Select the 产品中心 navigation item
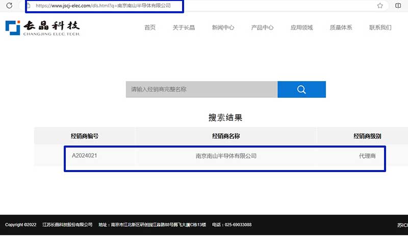Viewport: 408px width, 241px height. coord(262,28)
